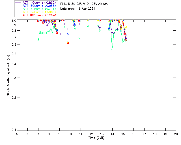This screenshot has width=181, height=145.
Task: Click the first green diamond at 7 GMT
Action: 38,40
